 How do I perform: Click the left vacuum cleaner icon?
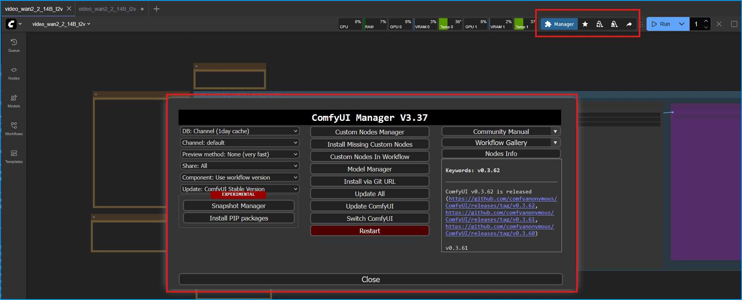(x=599, y=24)
